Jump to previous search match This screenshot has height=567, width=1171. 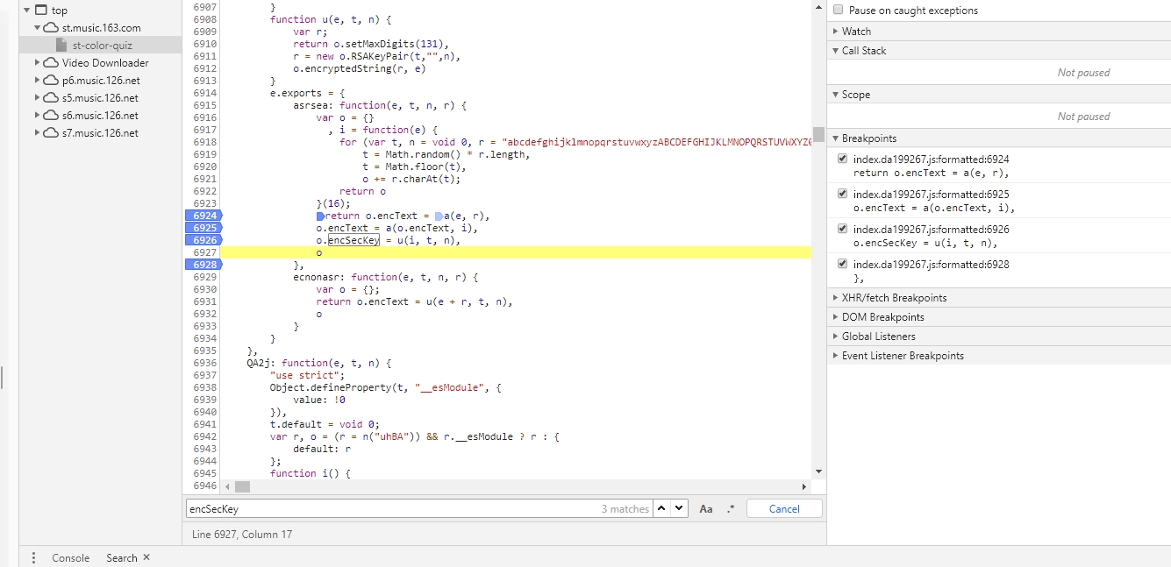(x=662, y=508)
